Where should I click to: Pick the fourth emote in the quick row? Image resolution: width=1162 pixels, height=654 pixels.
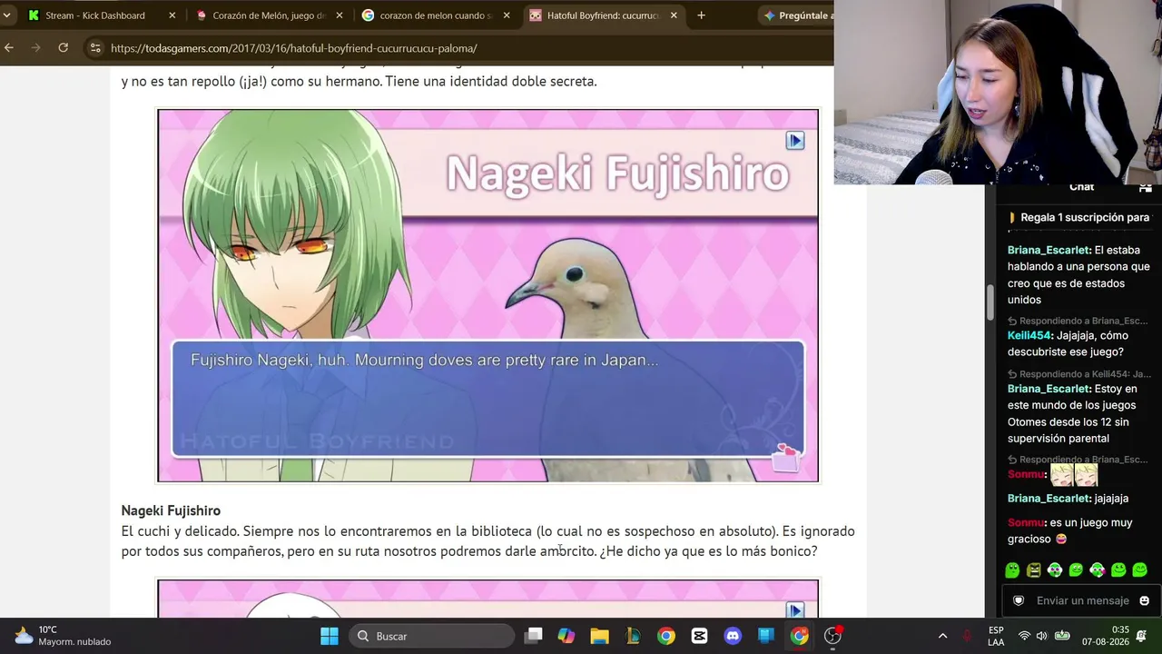[1076, 570]
